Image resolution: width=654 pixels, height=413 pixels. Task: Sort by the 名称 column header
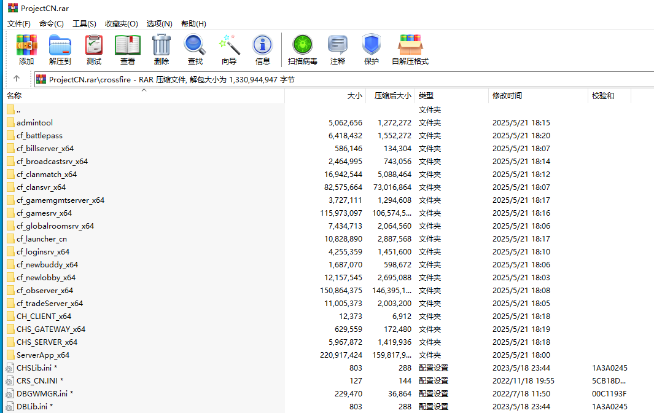144,96
